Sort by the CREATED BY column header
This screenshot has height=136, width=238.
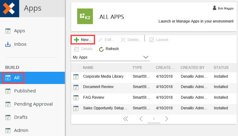(192, 68)
